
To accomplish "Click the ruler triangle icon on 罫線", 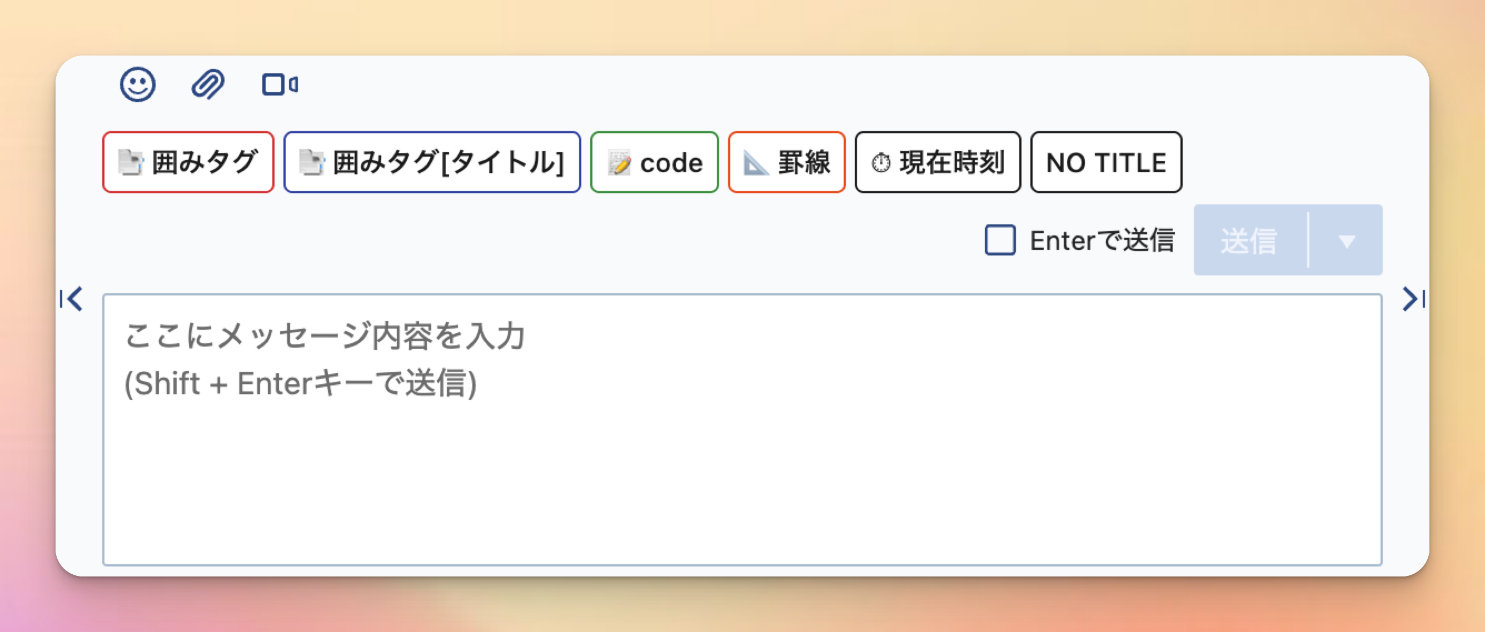I will point(756,163).
